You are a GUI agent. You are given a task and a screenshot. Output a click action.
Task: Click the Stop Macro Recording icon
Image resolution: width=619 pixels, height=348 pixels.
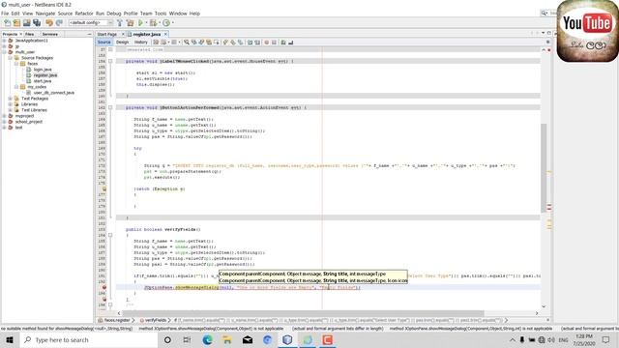click(274, 43)
